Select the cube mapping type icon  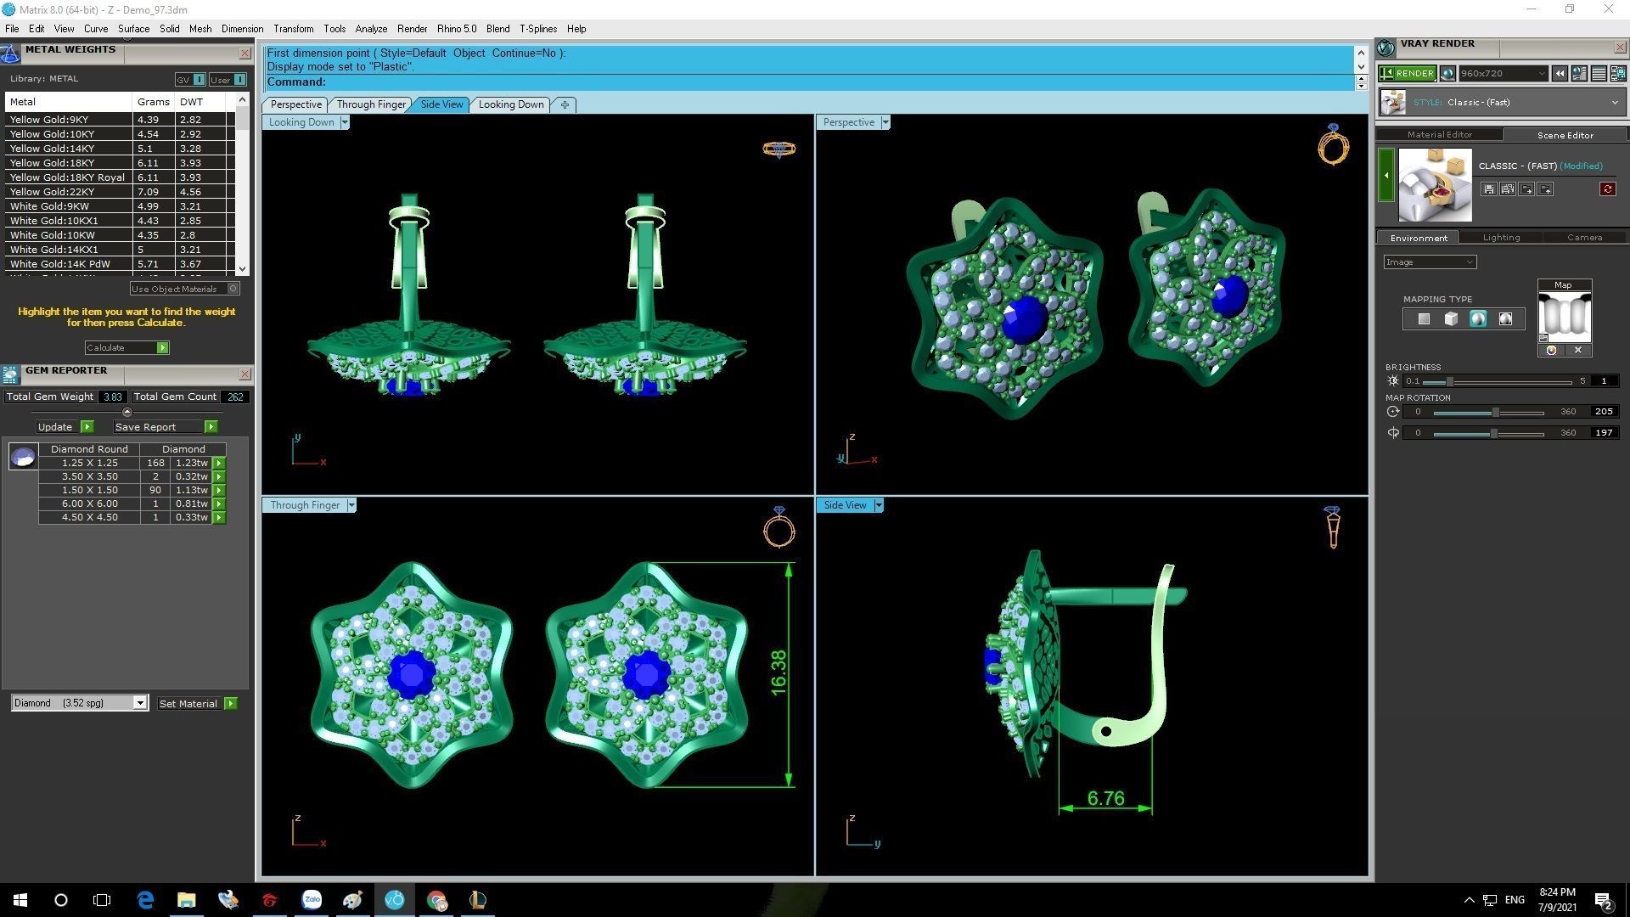coord(1451,319)
